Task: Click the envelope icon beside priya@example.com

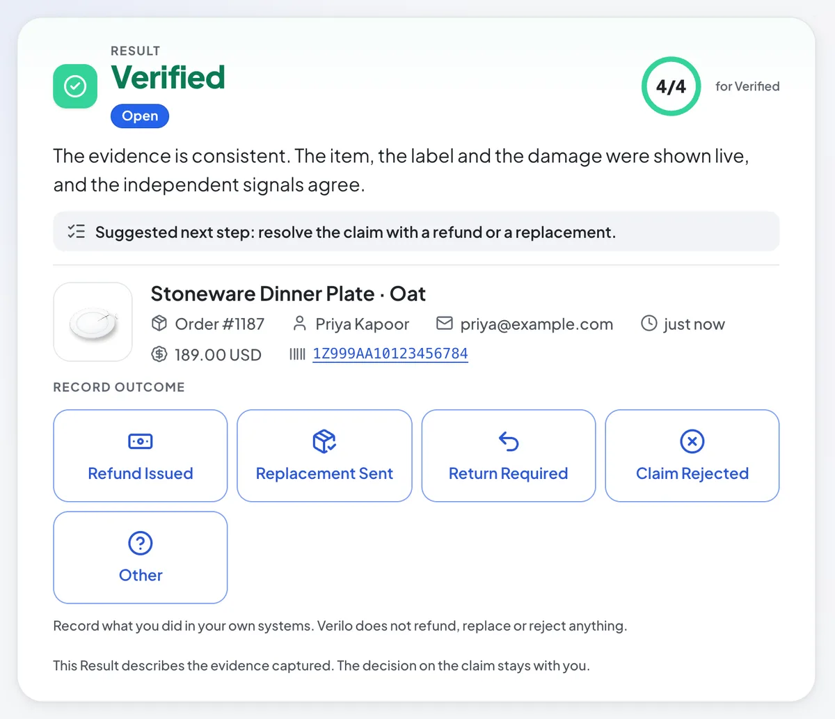Action: click(x=444, y=324)
